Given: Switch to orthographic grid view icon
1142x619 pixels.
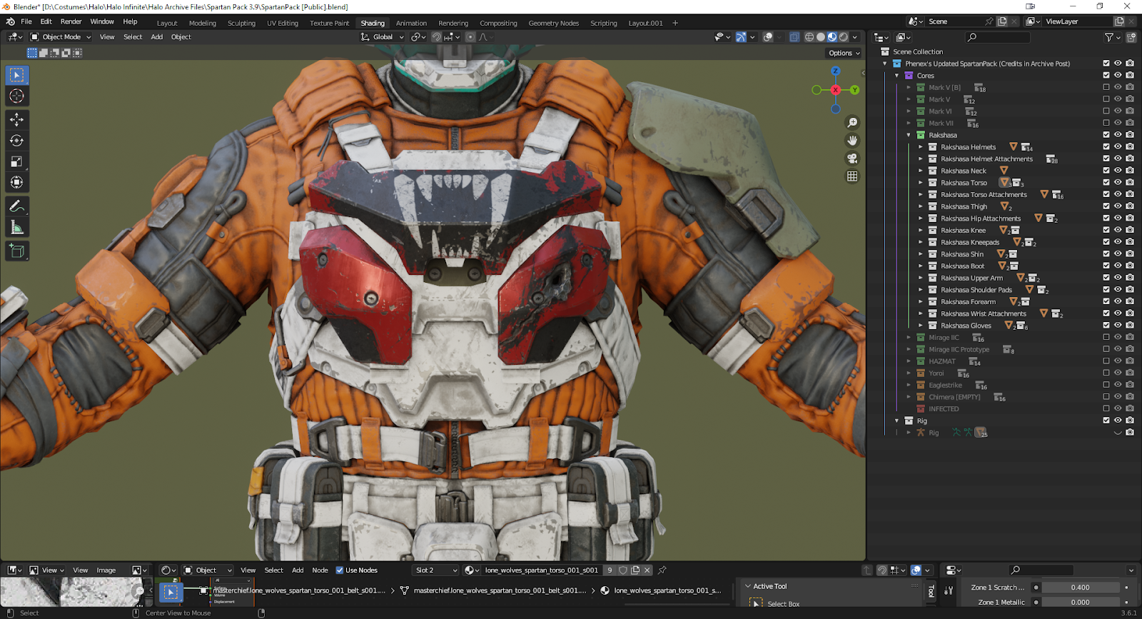Looking at the screenshot, I should pos(852,176).
